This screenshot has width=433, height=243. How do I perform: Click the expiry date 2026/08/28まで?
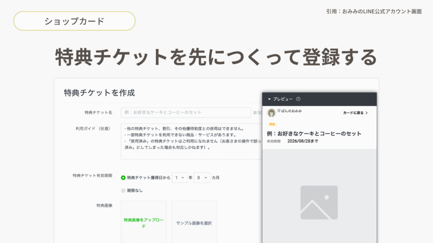tap(302, 141)
